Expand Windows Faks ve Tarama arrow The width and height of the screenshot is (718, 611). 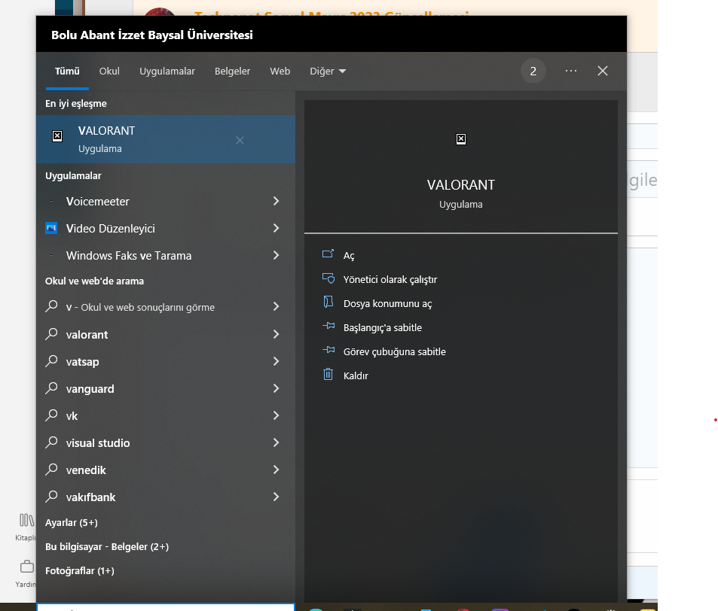276,255
